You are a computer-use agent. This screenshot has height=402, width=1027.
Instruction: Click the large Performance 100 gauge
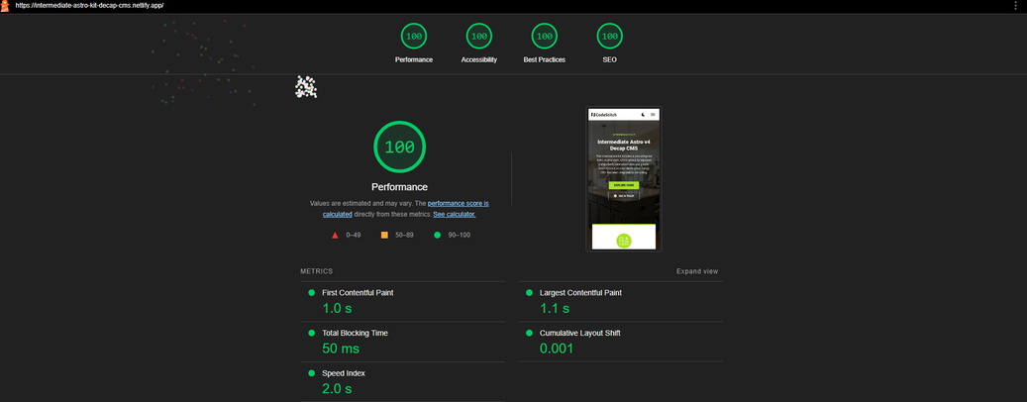click(399, 148)
